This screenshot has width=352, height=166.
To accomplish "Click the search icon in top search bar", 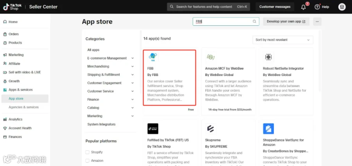I will tap(172, 7).
